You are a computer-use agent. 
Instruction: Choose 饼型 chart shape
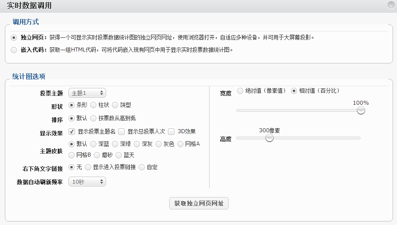pos(115,105)
